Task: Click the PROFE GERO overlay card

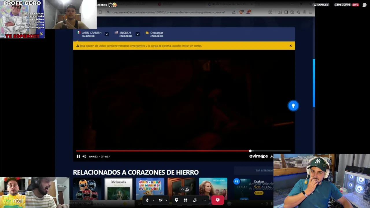Action: (22, 19)
